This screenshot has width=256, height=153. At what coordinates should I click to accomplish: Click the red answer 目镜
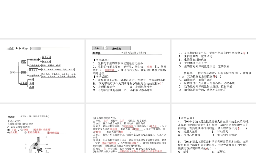coord(14,130)
